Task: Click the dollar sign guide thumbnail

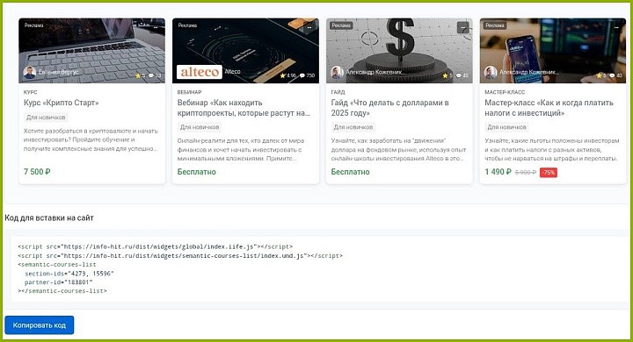Action: point(399,51)
